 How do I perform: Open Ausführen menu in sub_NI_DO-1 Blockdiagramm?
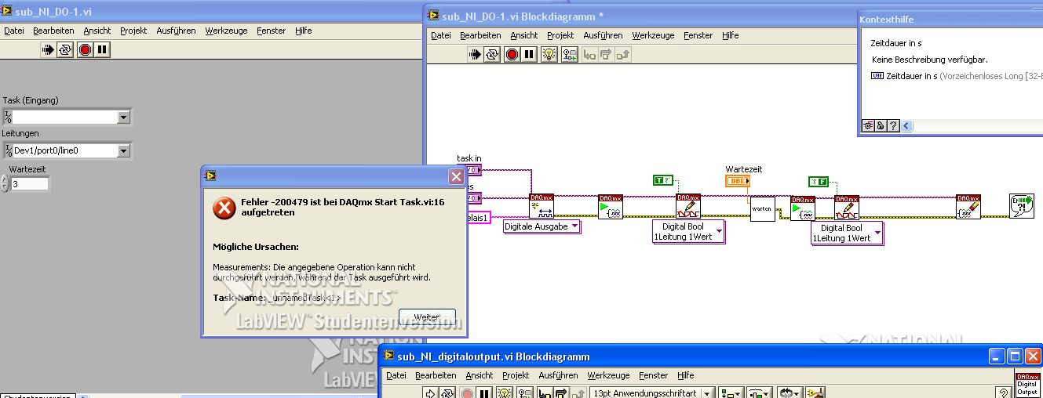(x=604, y=35)
